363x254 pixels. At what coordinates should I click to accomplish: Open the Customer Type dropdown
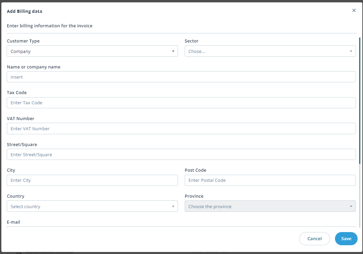click(92, 51)
